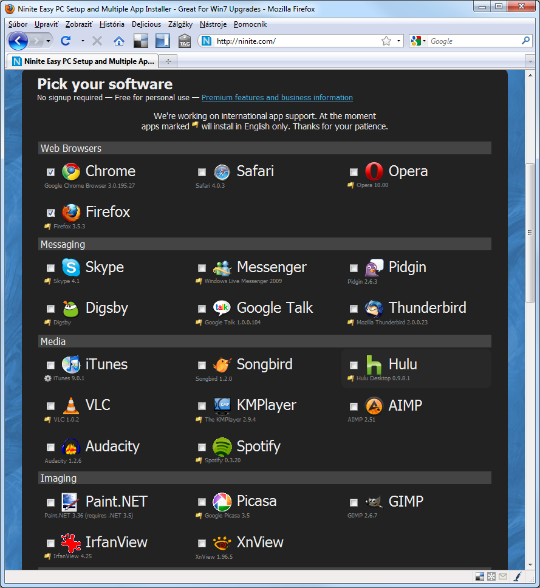Screen dimensions: 540x588
Task: Open Premium features and business information link
Action: coord(277,98)
